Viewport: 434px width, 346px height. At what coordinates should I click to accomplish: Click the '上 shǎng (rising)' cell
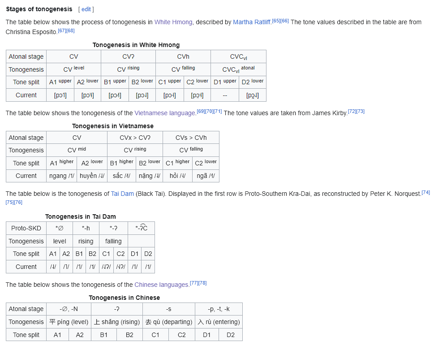[x=117, y=322]
